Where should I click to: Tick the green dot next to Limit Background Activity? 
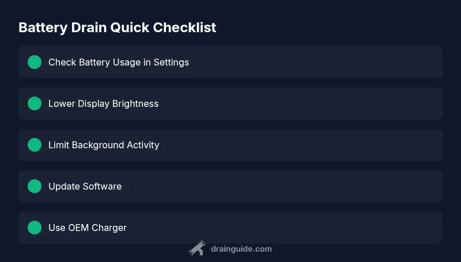tap(35, 145)
